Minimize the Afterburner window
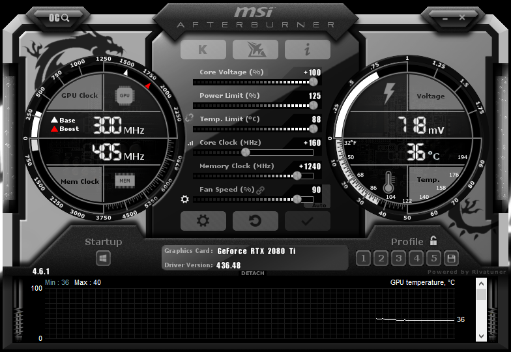Screen dimensions: 511x352 click(445, 18)
